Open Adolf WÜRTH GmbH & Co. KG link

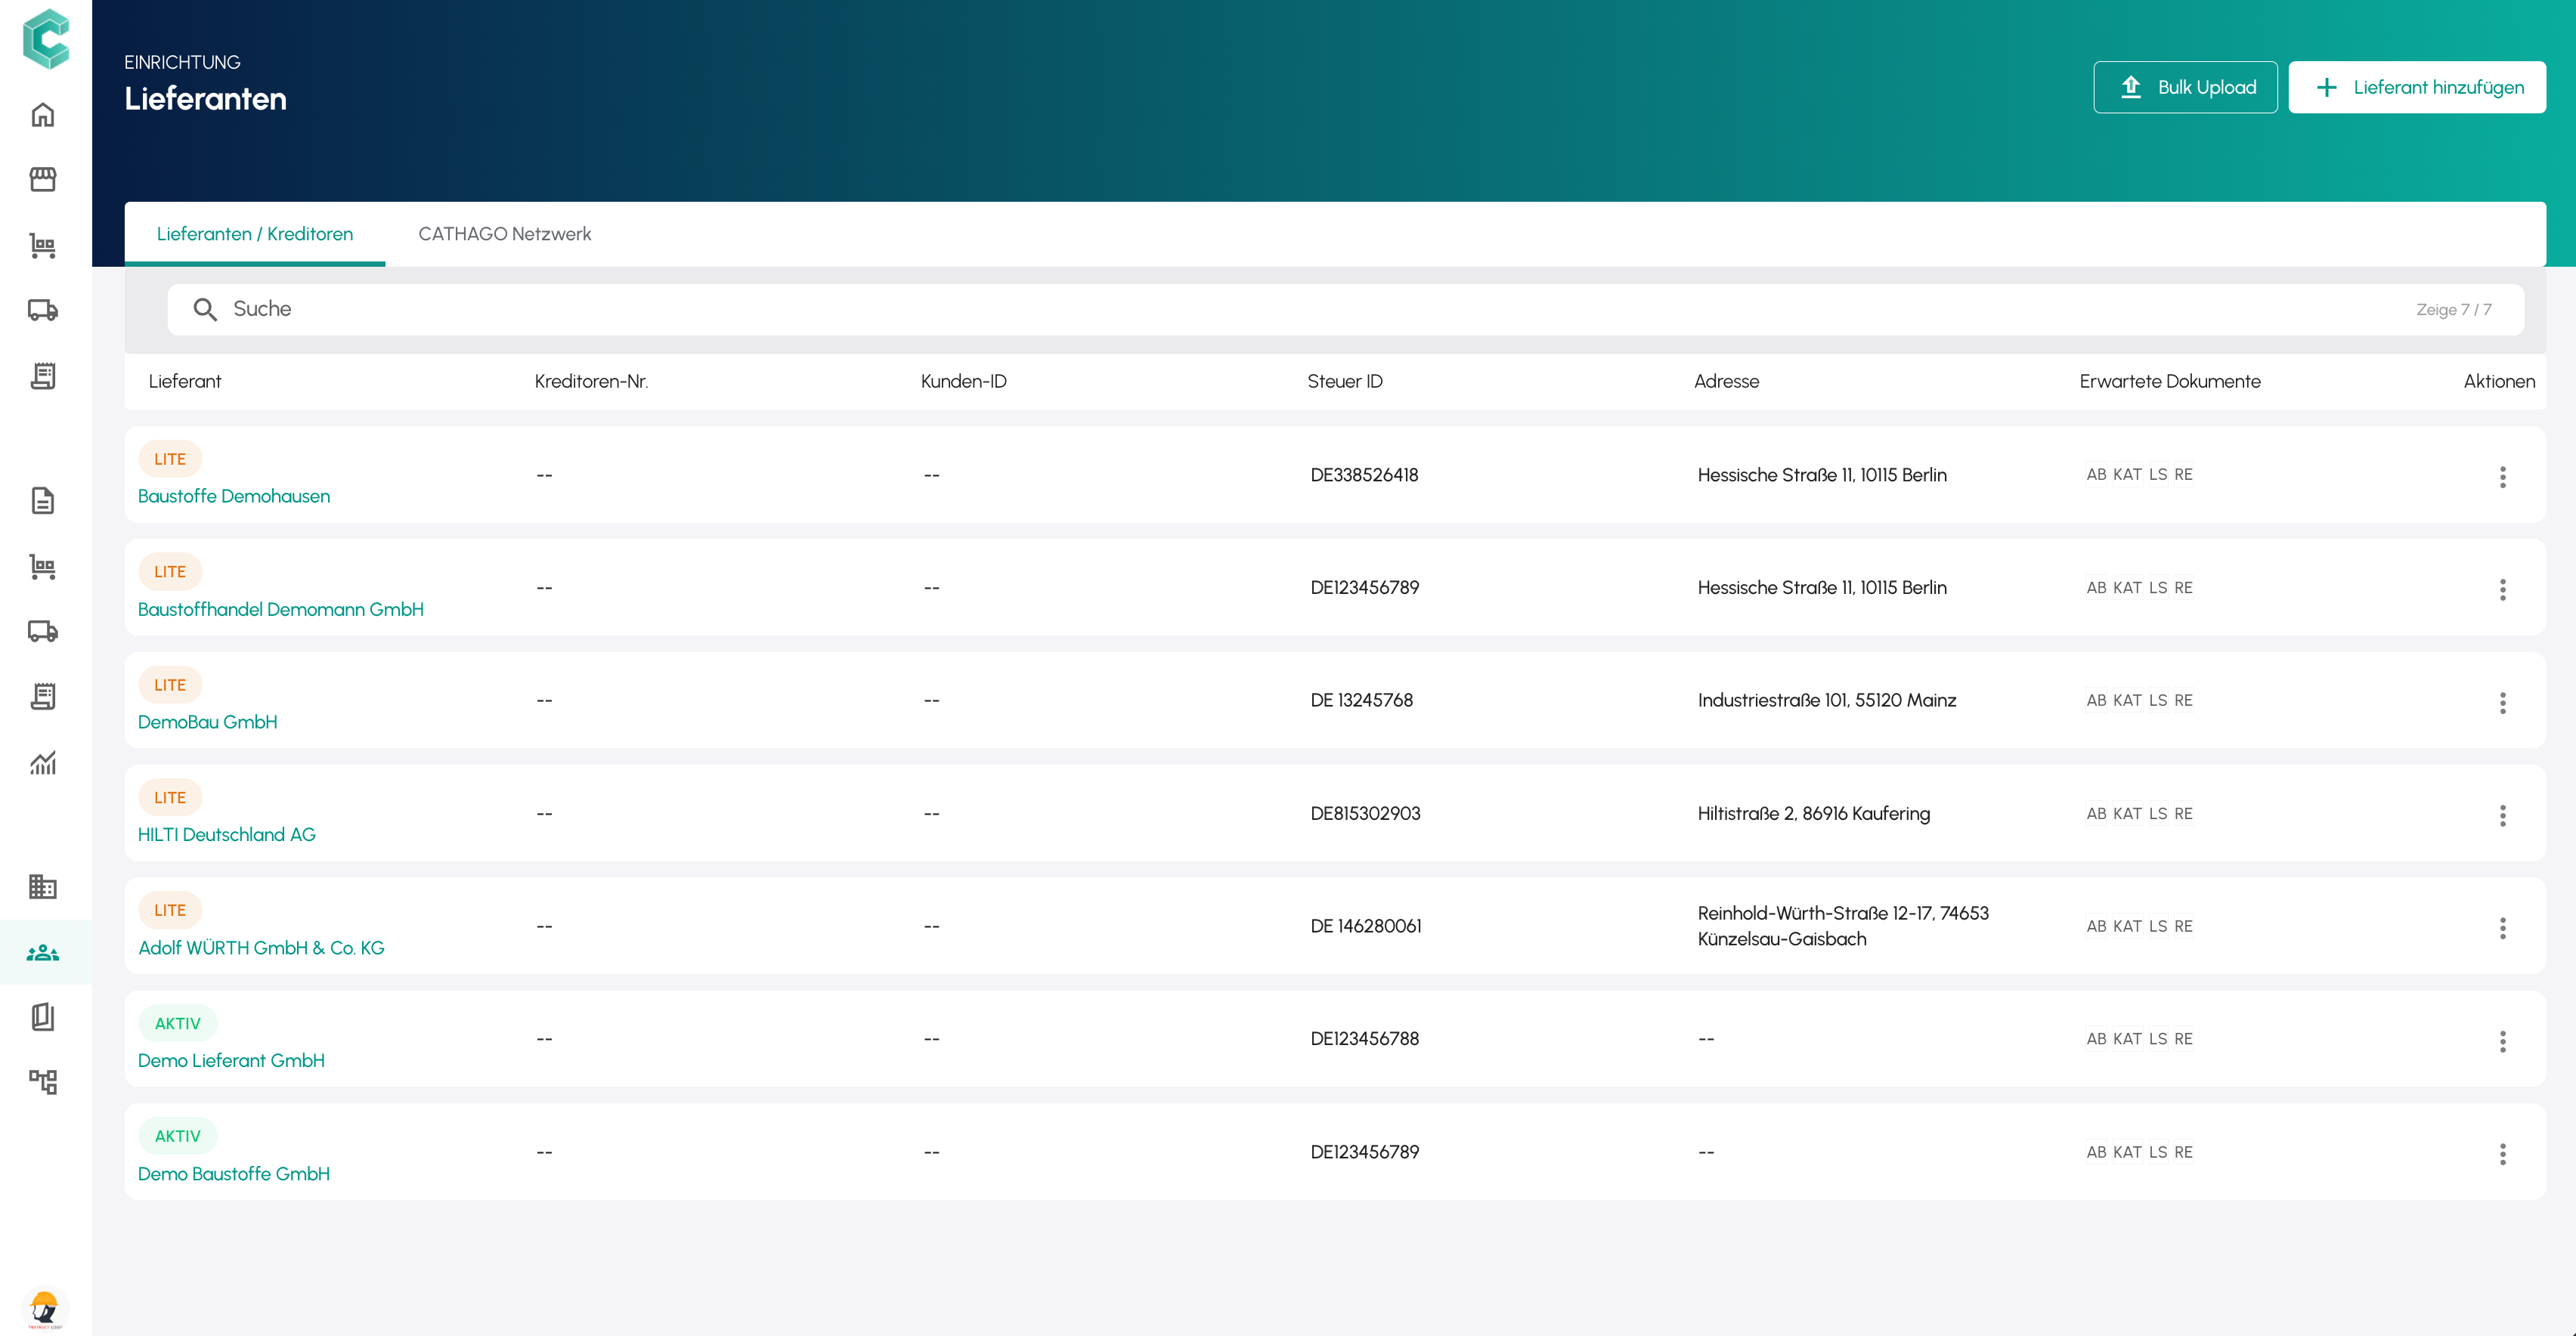(261, 948)
